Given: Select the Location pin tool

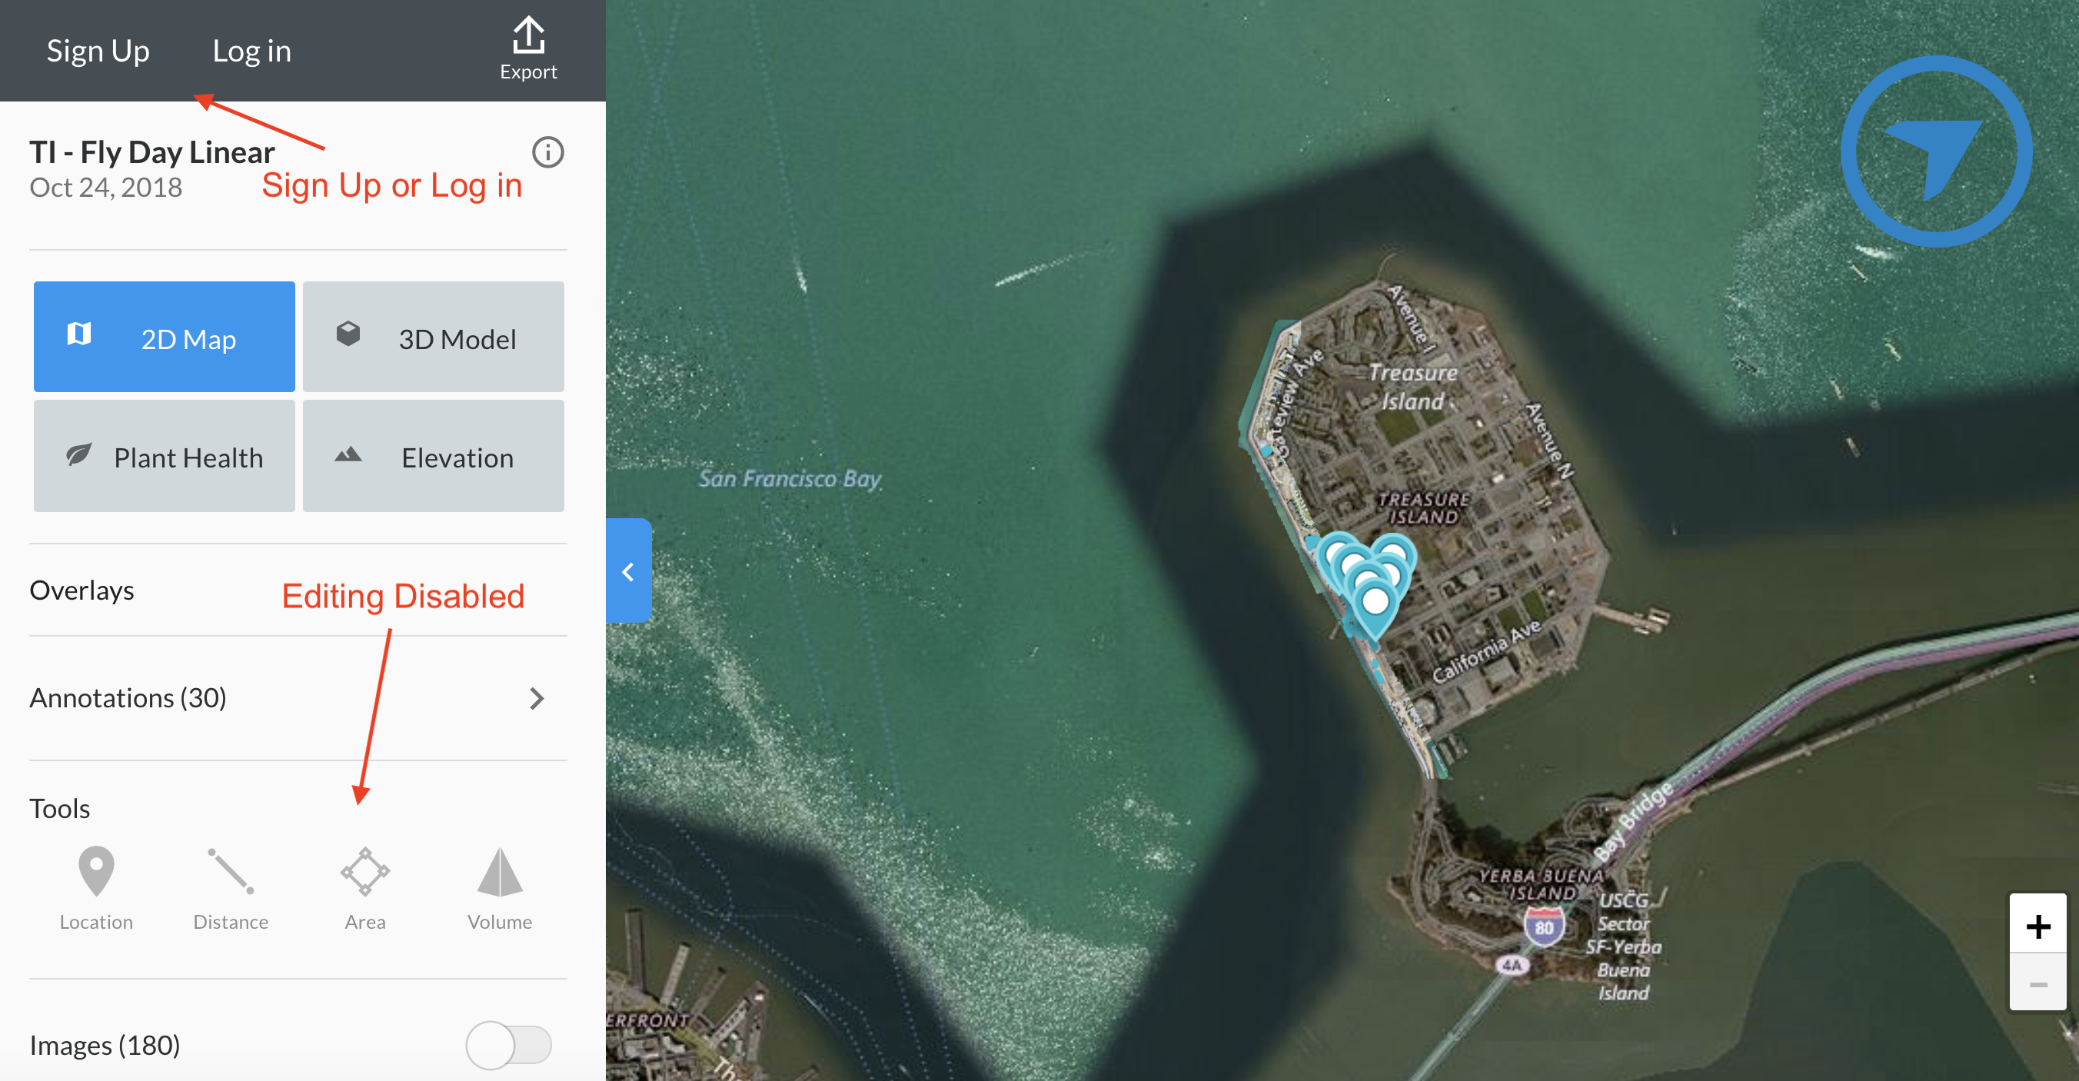Looking at the screenshot, I should 96,871.
